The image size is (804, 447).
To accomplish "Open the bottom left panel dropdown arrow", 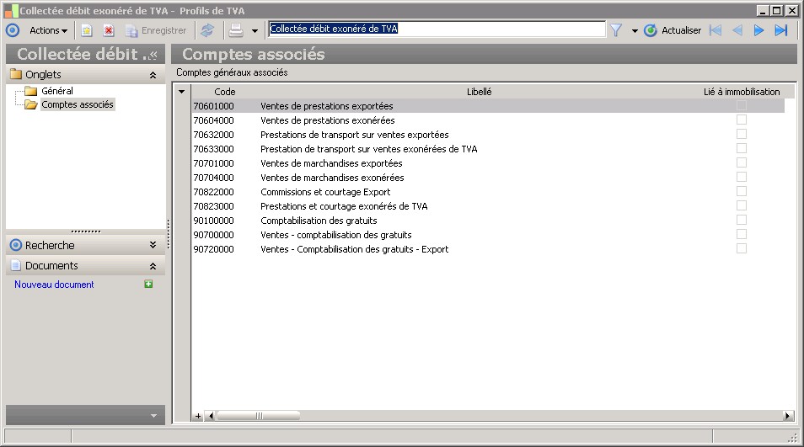I will point(154,416).
